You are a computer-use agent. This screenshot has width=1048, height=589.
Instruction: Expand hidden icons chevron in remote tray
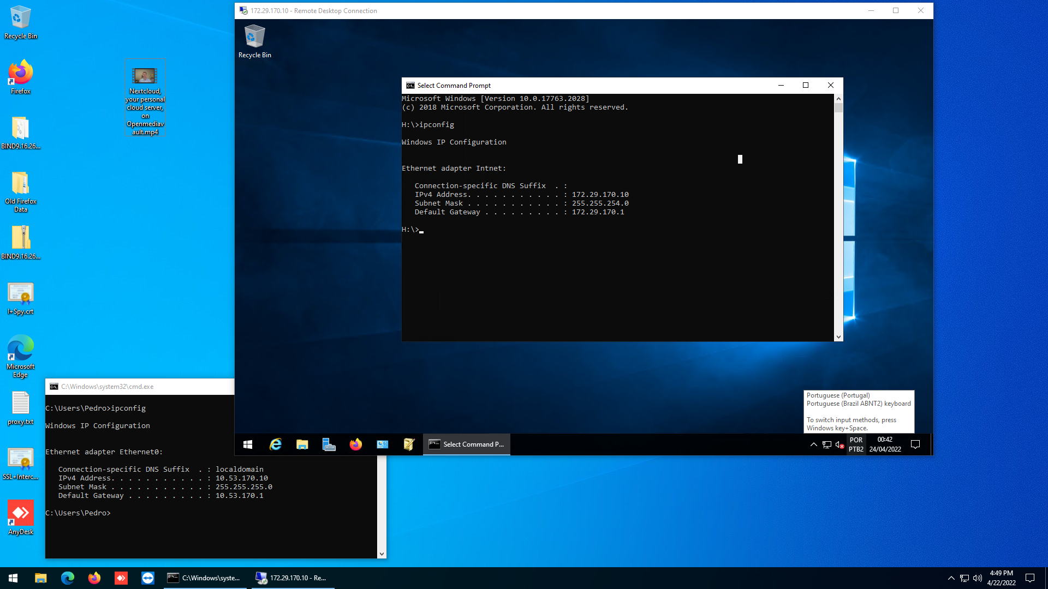pos(813,444)
